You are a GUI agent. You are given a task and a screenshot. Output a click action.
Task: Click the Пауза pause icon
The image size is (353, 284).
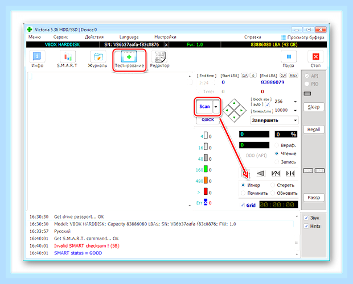pos(289,57)
